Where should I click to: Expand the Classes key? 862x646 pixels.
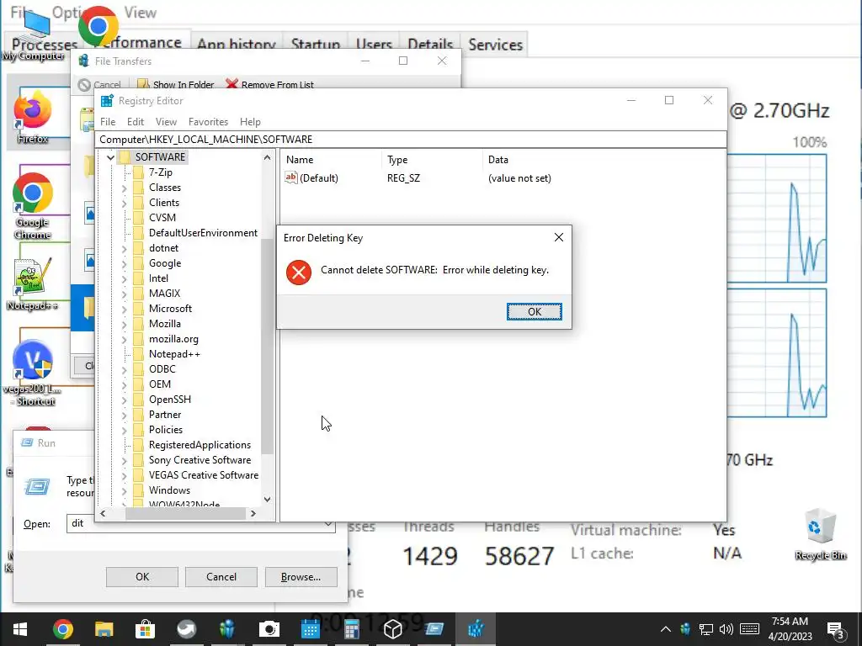pyautogui.click(x=125, y=188)
